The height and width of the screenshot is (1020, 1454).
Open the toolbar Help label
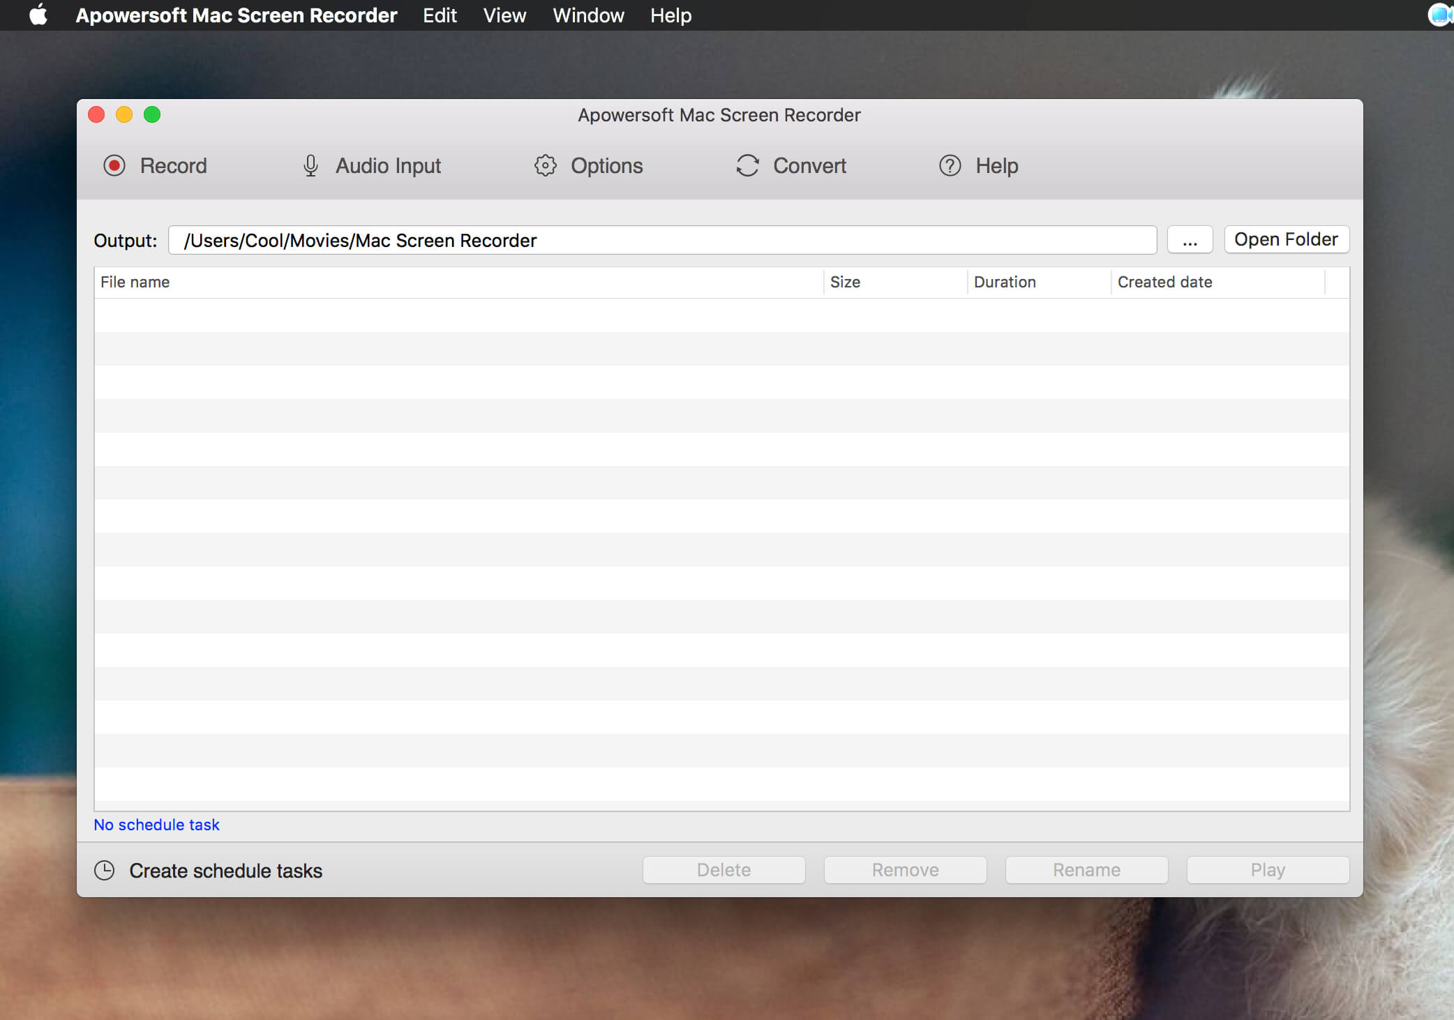(997, 165)
